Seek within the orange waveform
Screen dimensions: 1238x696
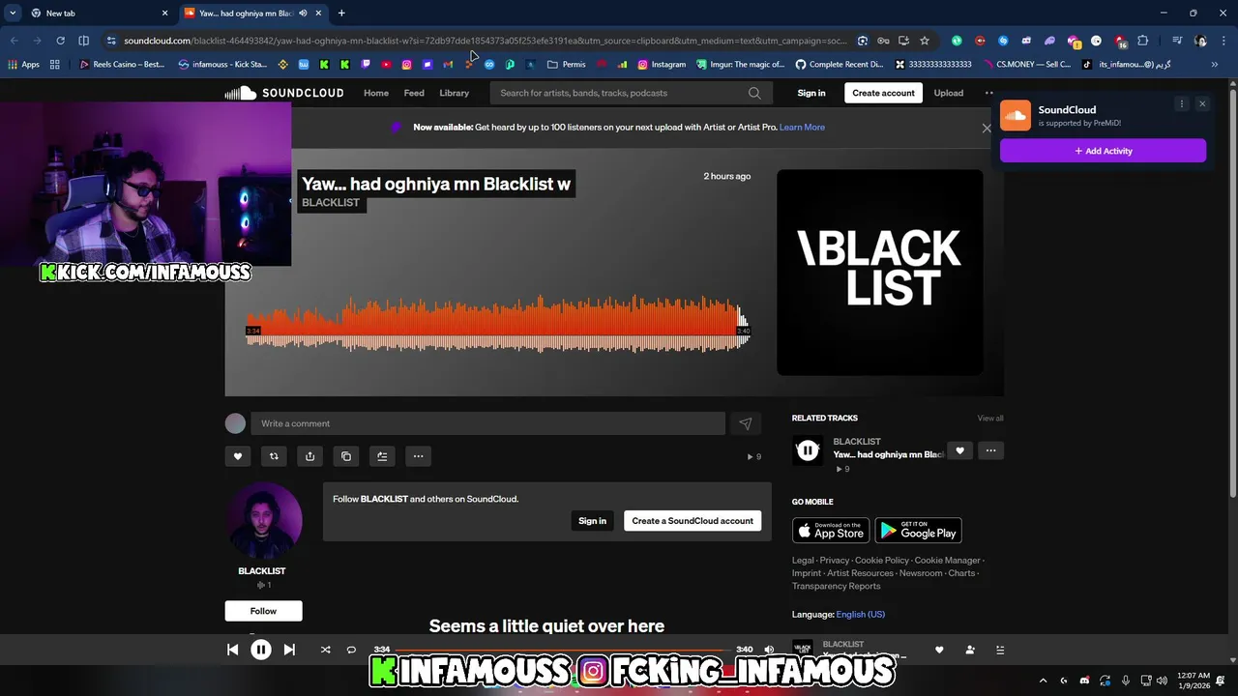pyautogui.click(x=498, y=322)
